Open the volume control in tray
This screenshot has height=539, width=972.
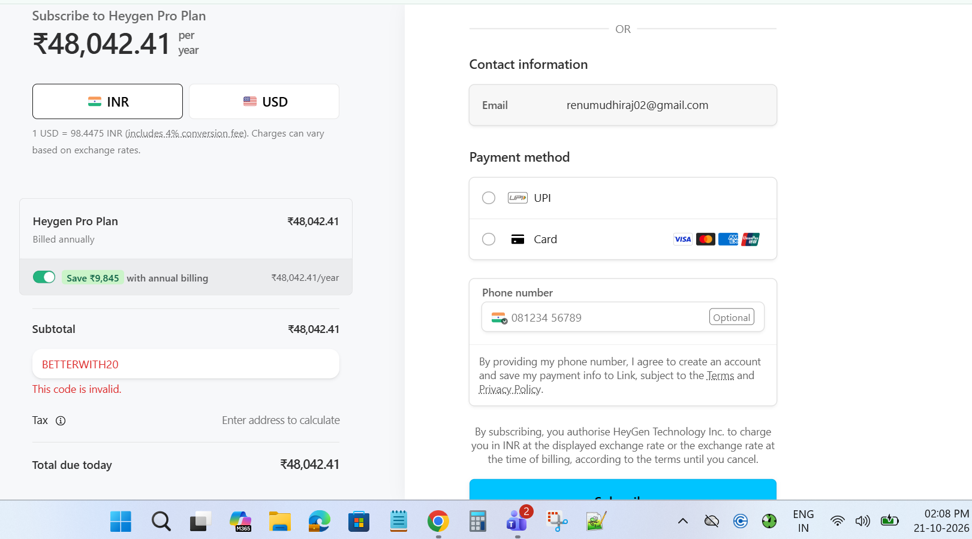click(x=862, y=521)
